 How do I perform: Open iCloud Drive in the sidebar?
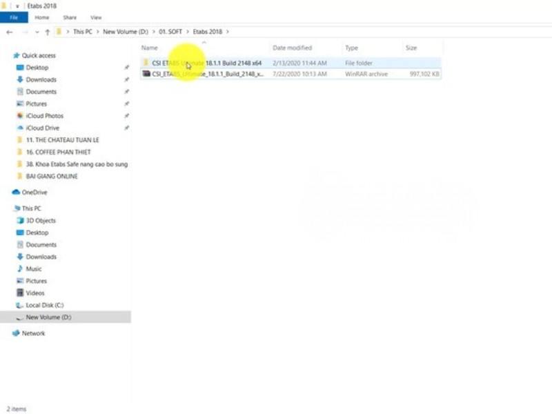[42, 128]
